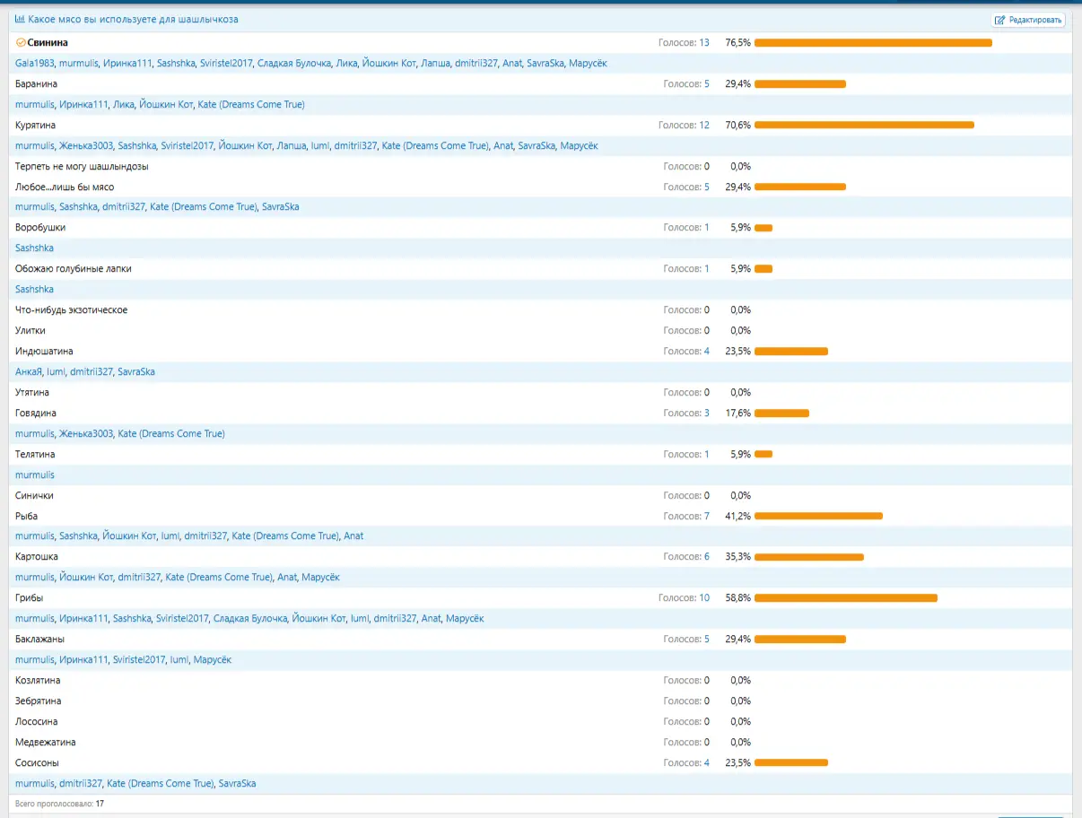Open the 5 votes count for Баклажаны

tap(707, 639)
